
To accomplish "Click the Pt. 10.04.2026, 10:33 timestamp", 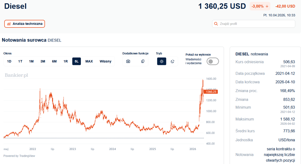I will tap(279, 15).
